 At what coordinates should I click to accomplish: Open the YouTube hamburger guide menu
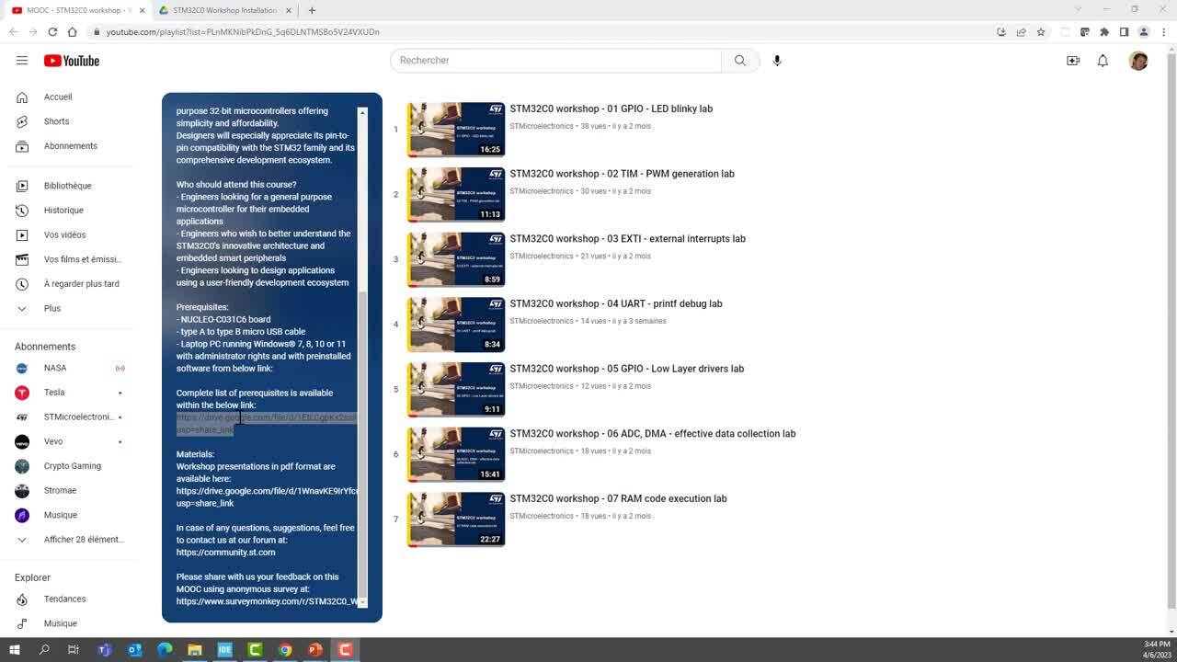22,61
